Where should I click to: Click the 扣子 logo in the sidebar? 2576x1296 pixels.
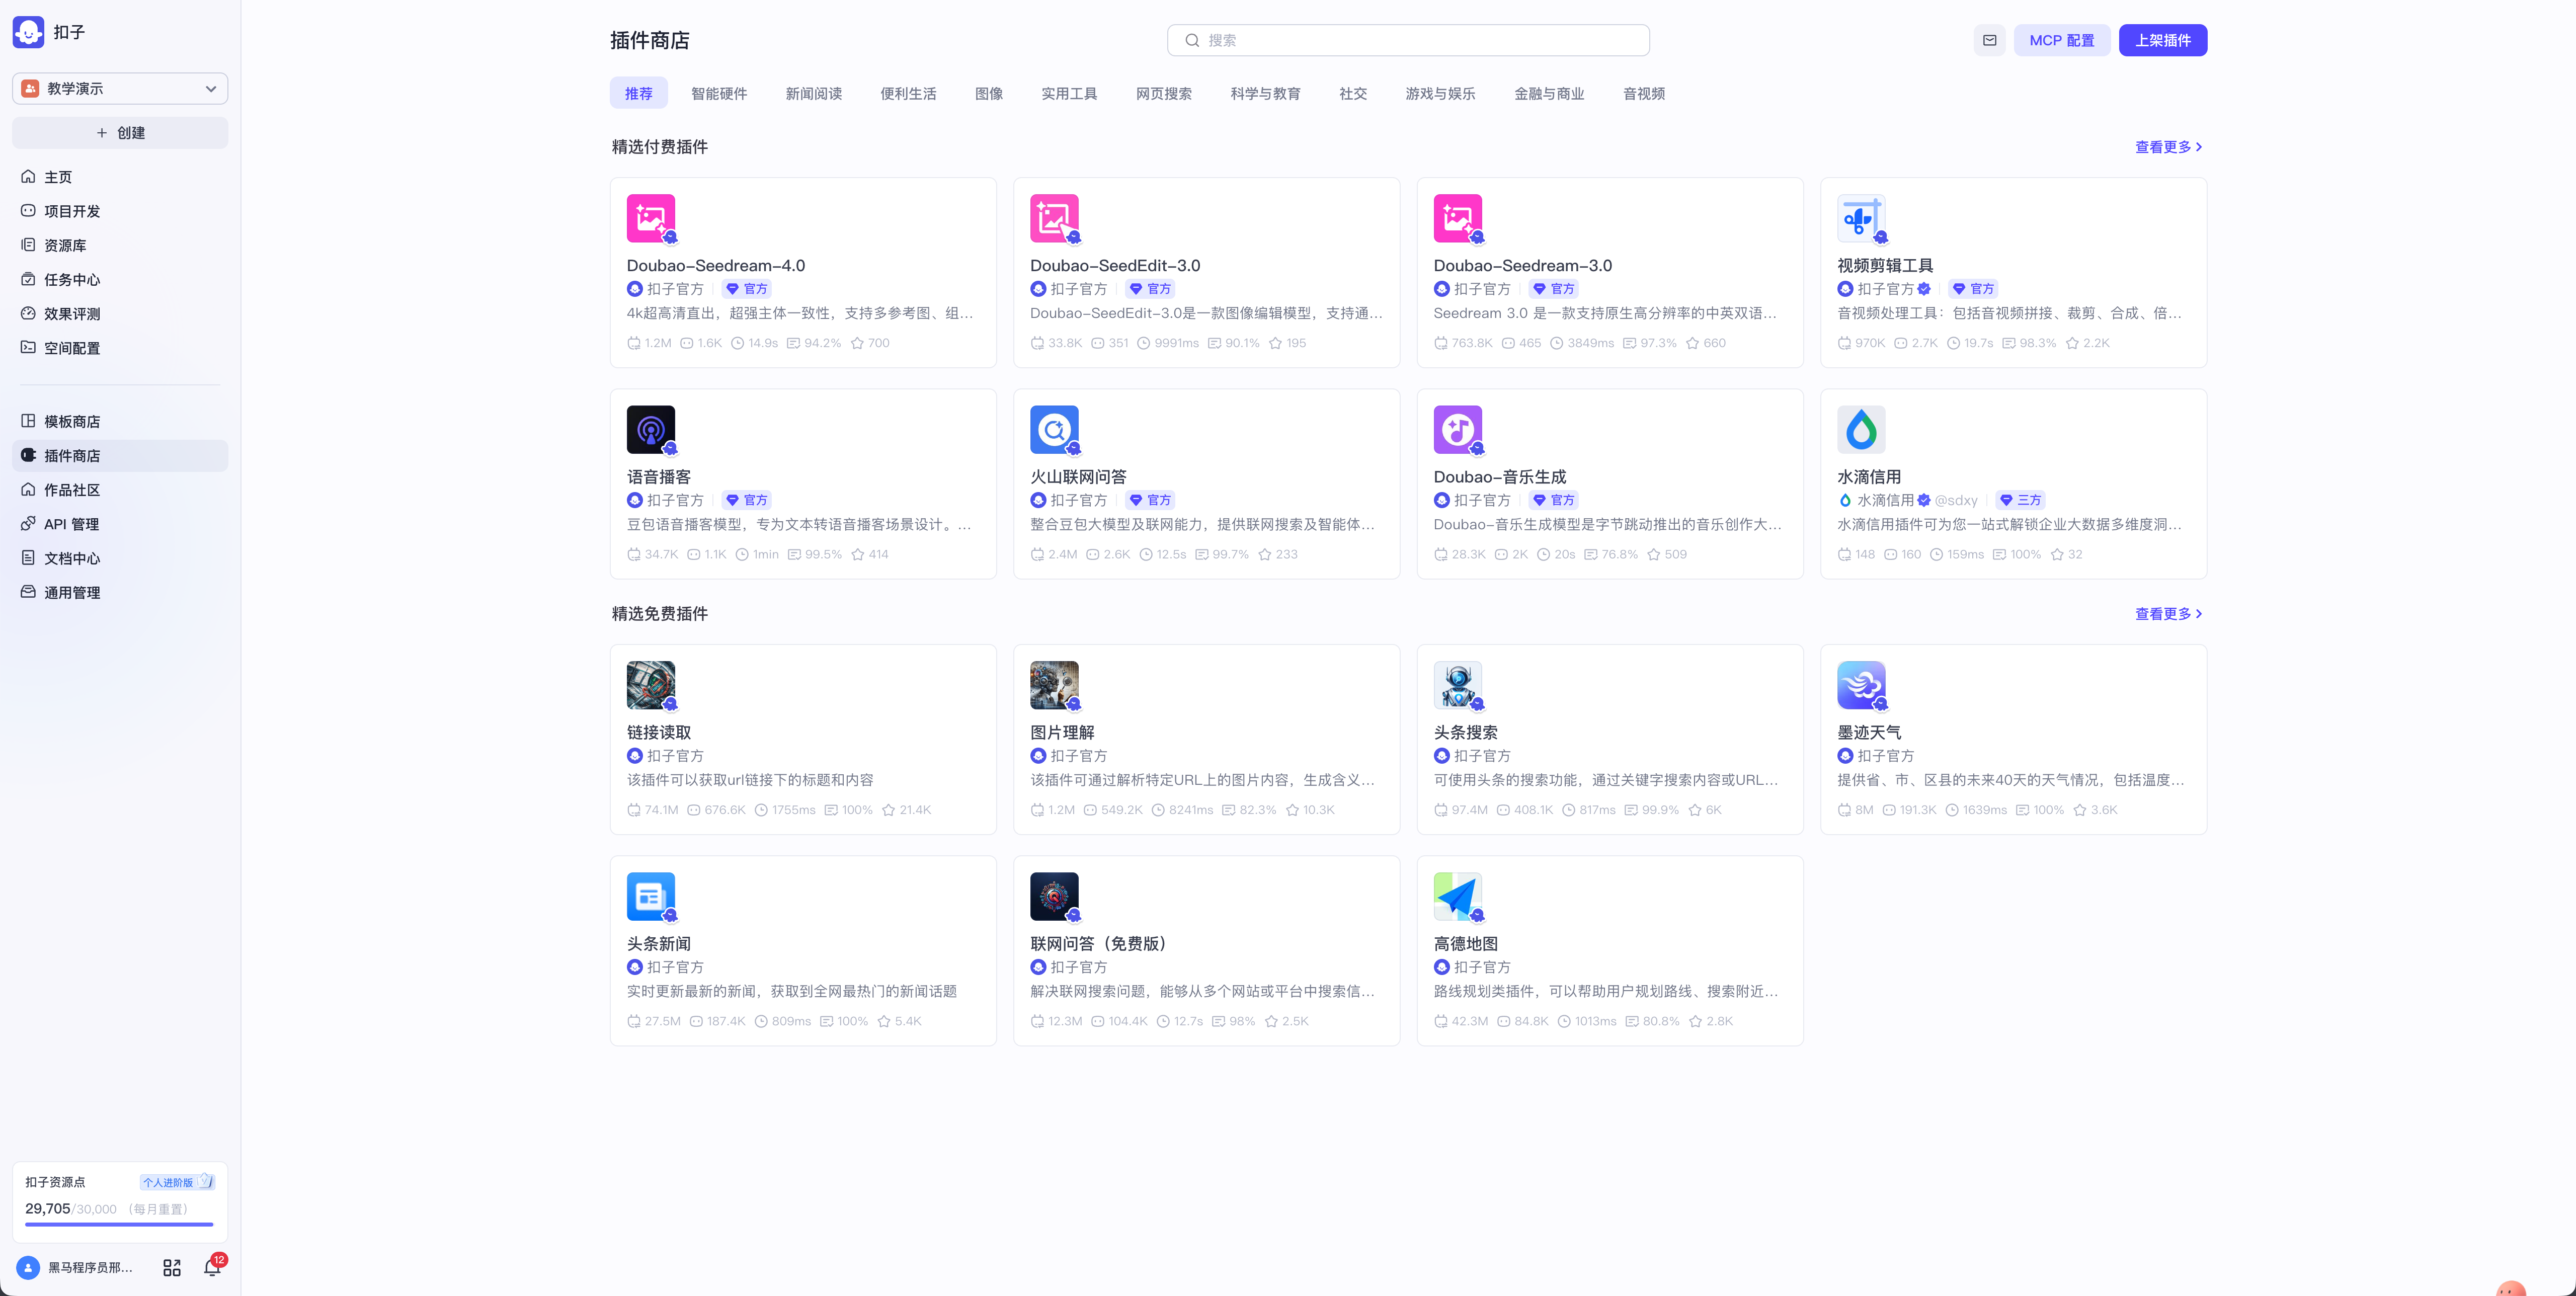28,32
